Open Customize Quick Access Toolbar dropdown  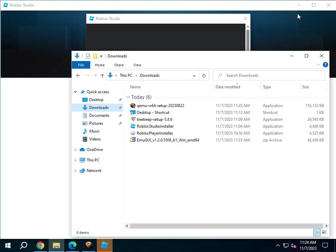pyautogui.click(x=101, y=56)
